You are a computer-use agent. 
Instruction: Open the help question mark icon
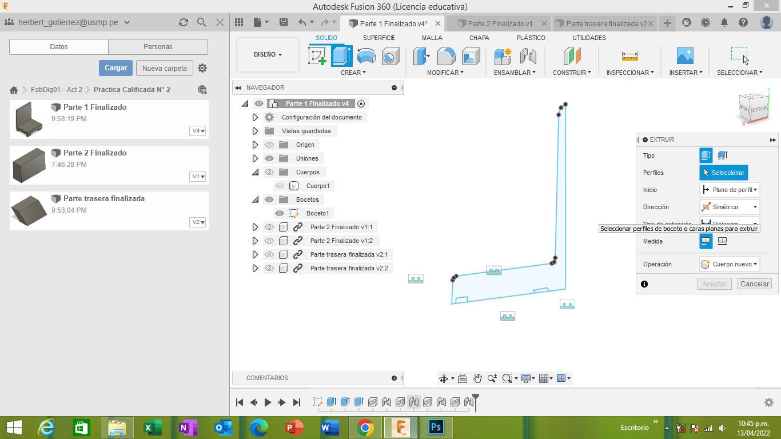(x=743, y=22)
